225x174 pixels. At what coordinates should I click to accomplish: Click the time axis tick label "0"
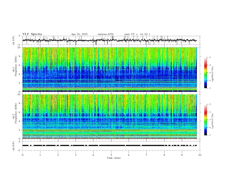[22, 155]
